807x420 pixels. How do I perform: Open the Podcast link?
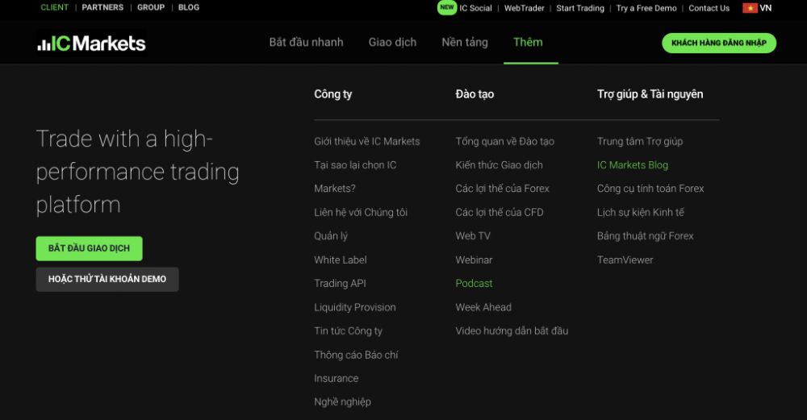(x=474, y=284)
